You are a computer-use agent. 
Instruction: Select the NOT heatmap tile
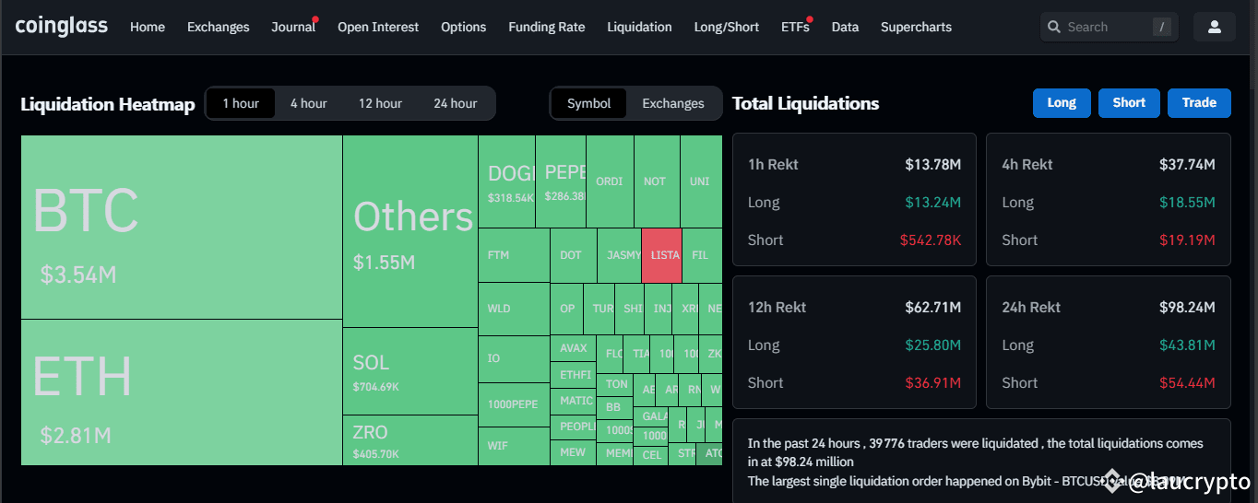[657, 182]
